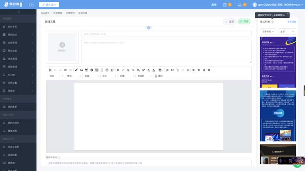Click the green save button

244,22
